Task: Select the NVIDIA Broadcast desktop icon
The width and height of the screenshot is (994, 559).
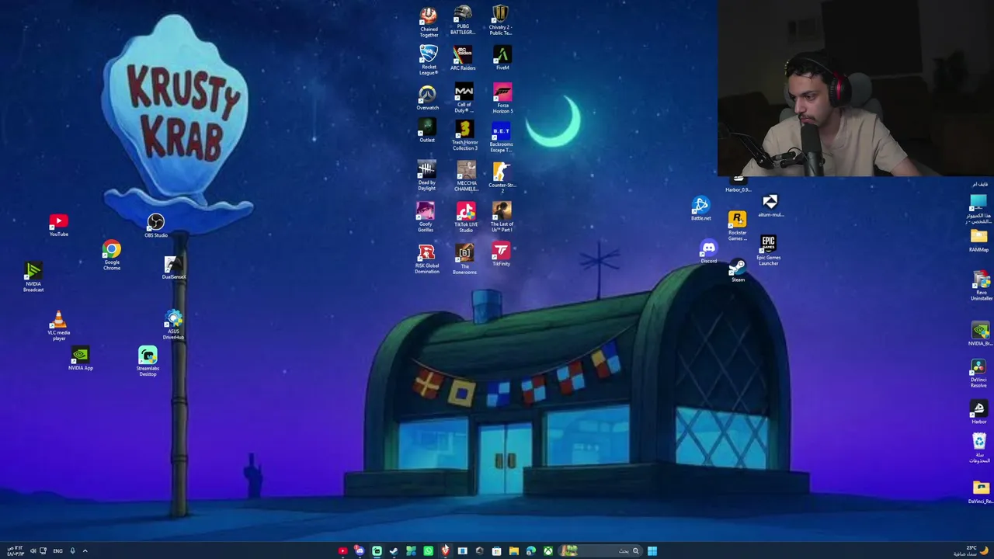Action: tap(33, 277)
